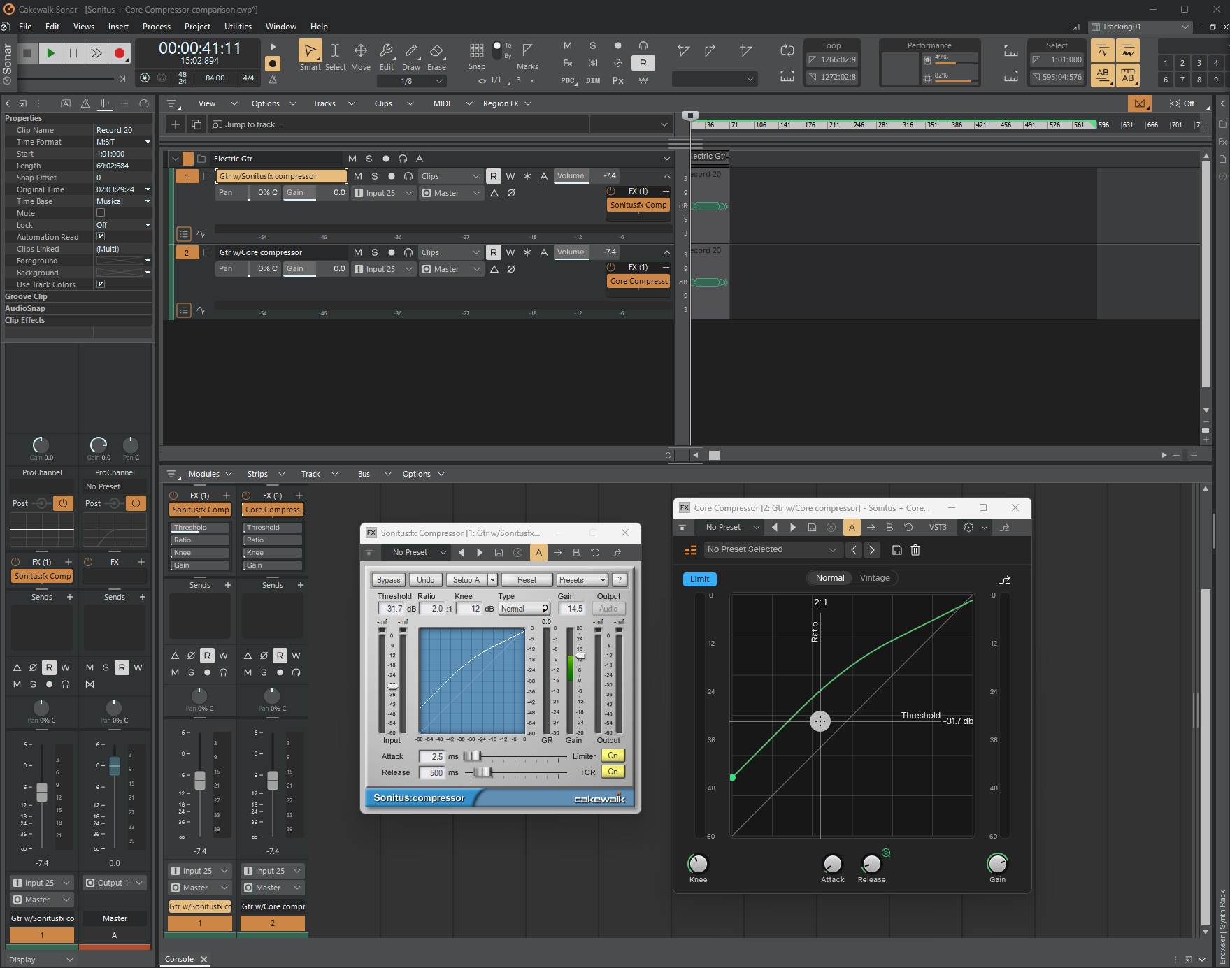Open the Sonitus Type Normal dropdown
This screenshot has height=968, width=1230.
524,609
